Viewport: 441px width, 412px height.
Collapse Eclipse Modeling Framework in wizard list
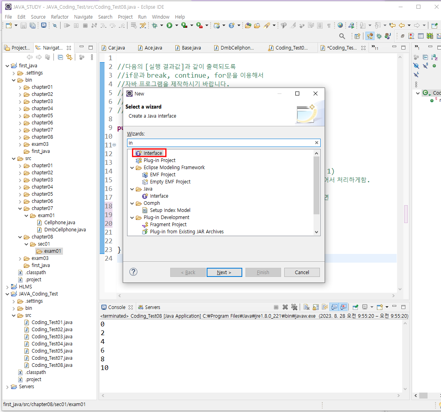(132, 168)
